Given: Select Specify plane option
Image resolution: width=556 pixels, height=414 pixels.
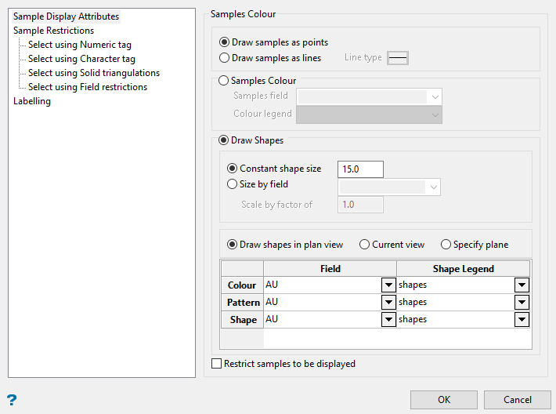Looking at the screenshot, I should coord(446,245).
